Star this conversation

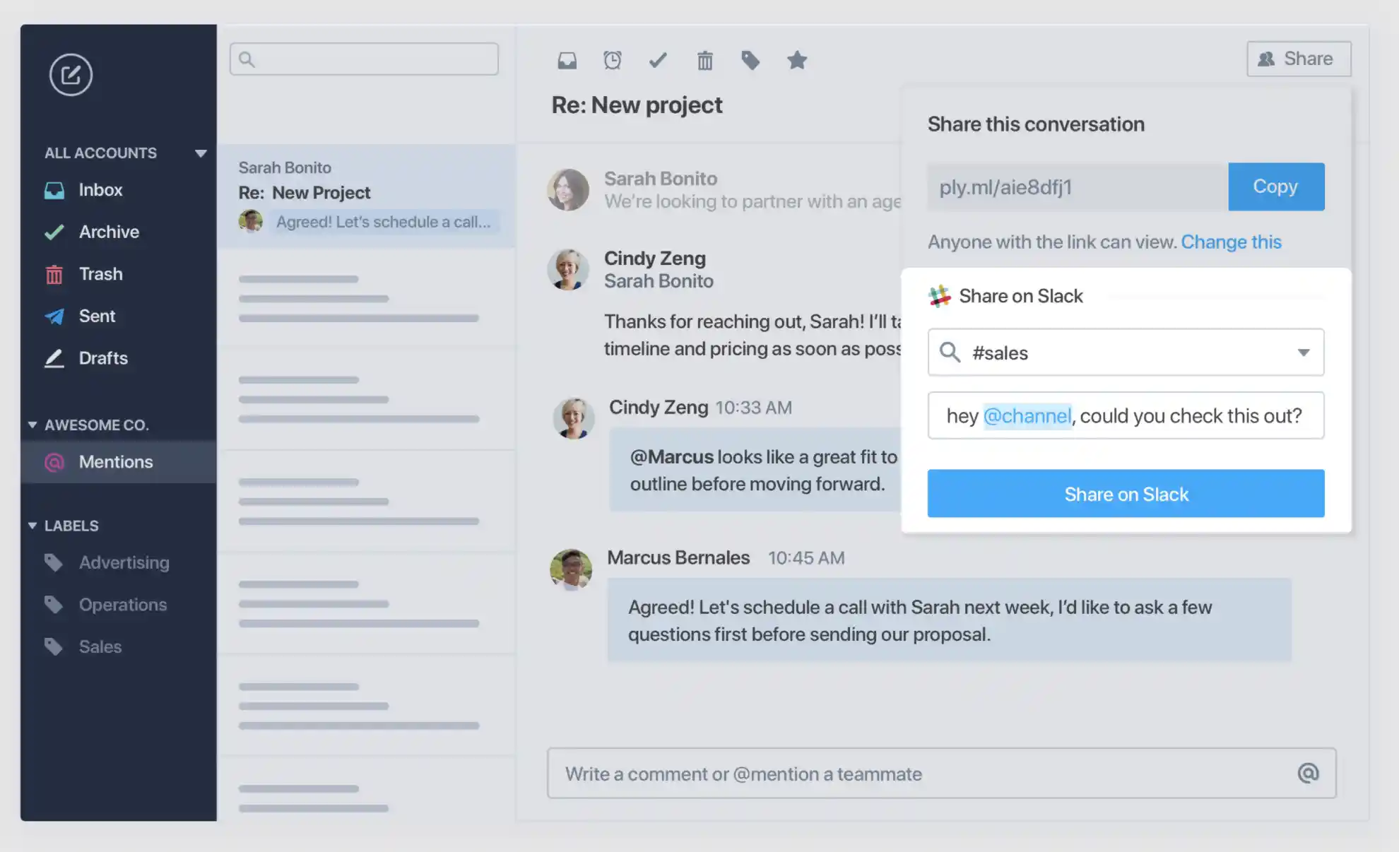click(x=797, y=60)
